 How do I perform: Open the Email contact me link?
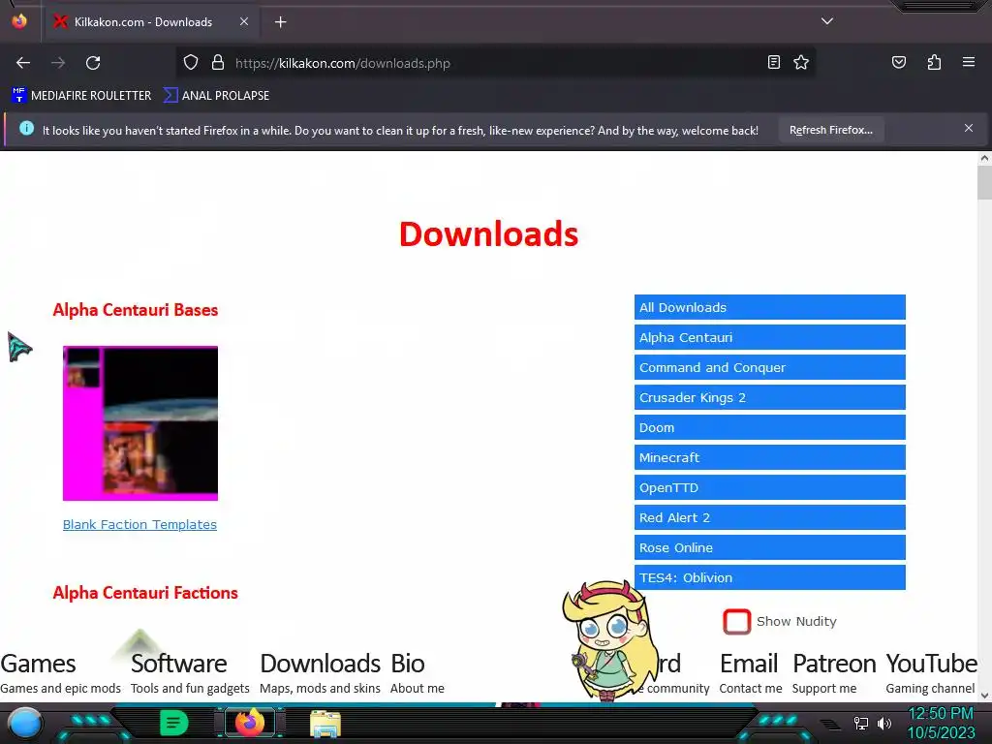tap(751, 673)
